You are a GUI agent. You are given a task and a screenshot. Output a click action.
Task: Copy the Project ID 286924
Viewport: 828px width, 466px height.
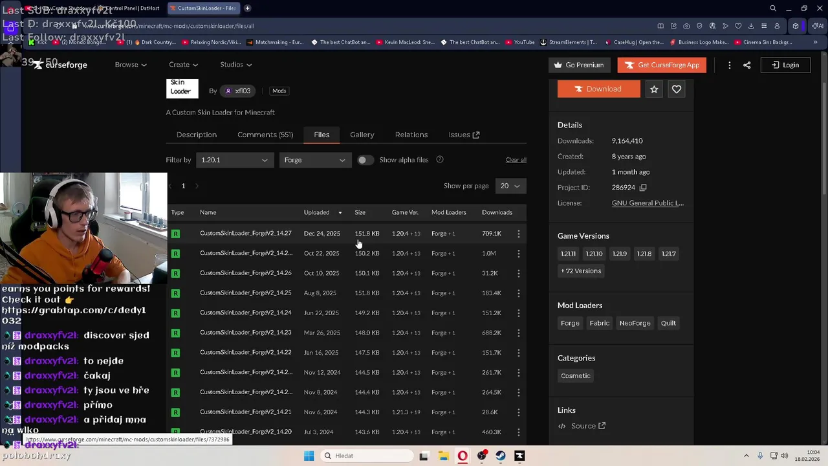pyautogui.click(x=643, y=188)
